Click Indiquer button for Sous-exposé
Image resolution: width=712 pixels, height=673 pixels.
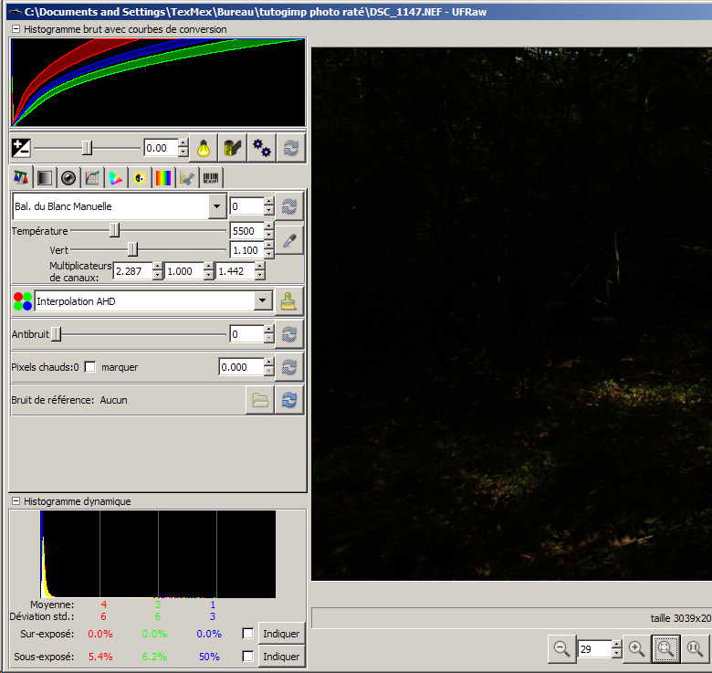[x=280, y=657]
